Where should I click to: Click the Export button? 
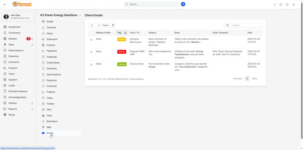(105, 25)
